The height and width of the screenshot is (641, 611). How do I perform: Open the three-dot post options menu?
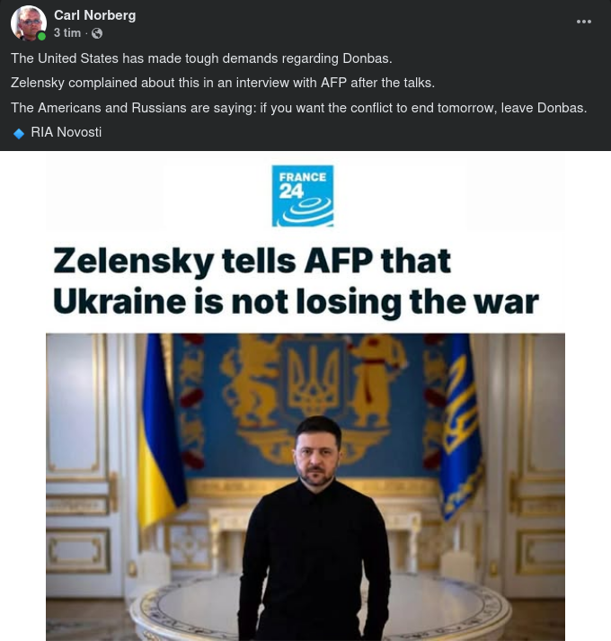(584, 22)
